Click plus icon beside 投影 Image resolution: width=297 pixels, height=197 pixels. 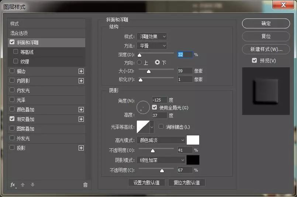[81, 148]
